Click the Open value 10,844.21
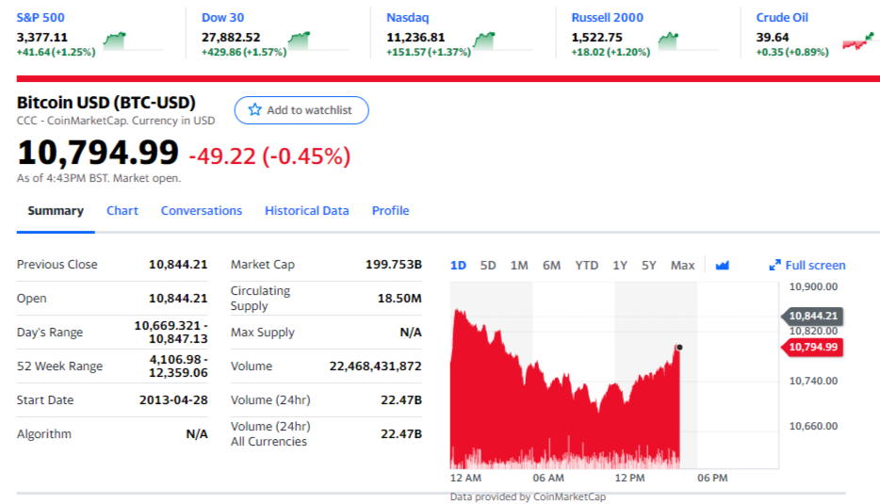 click(x=178, y=298)
